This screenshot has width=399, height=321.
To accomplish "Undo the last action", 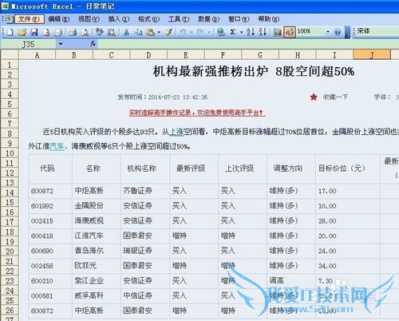I will click(183, 32).
